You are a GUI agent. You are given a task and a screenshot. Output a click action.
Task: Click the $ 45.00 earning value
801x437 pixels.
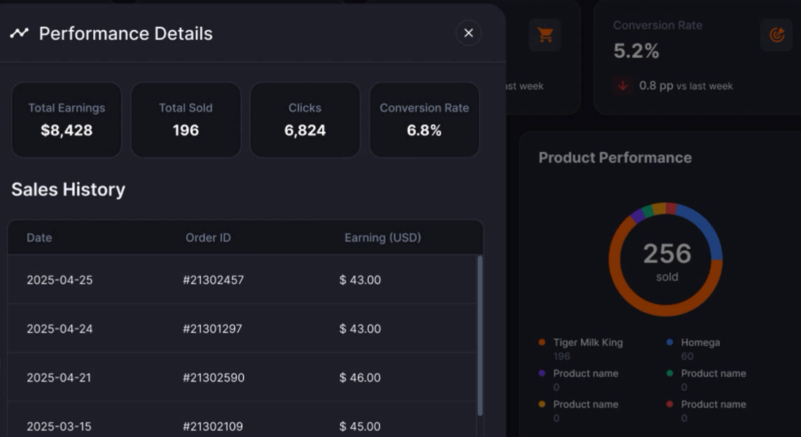coord(360,426)
